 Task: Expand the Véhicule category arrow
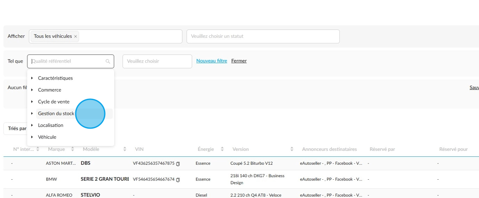pos(32,137)
